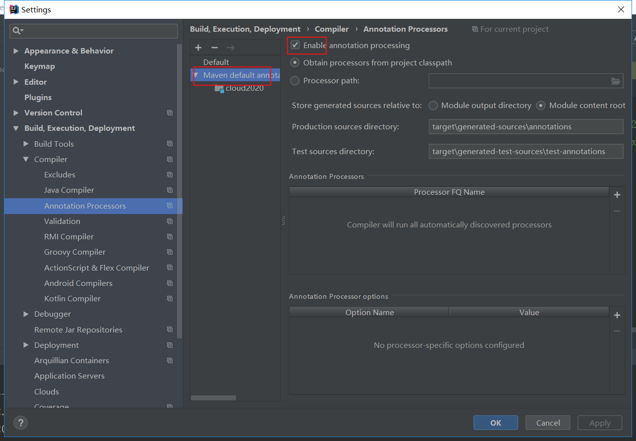Open the Java Compiler settings page

(x=69, y=190)
